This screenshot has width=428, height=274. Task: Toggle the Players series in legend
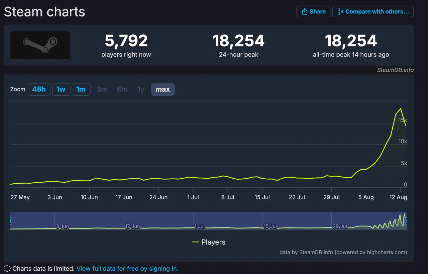point(209,242)
